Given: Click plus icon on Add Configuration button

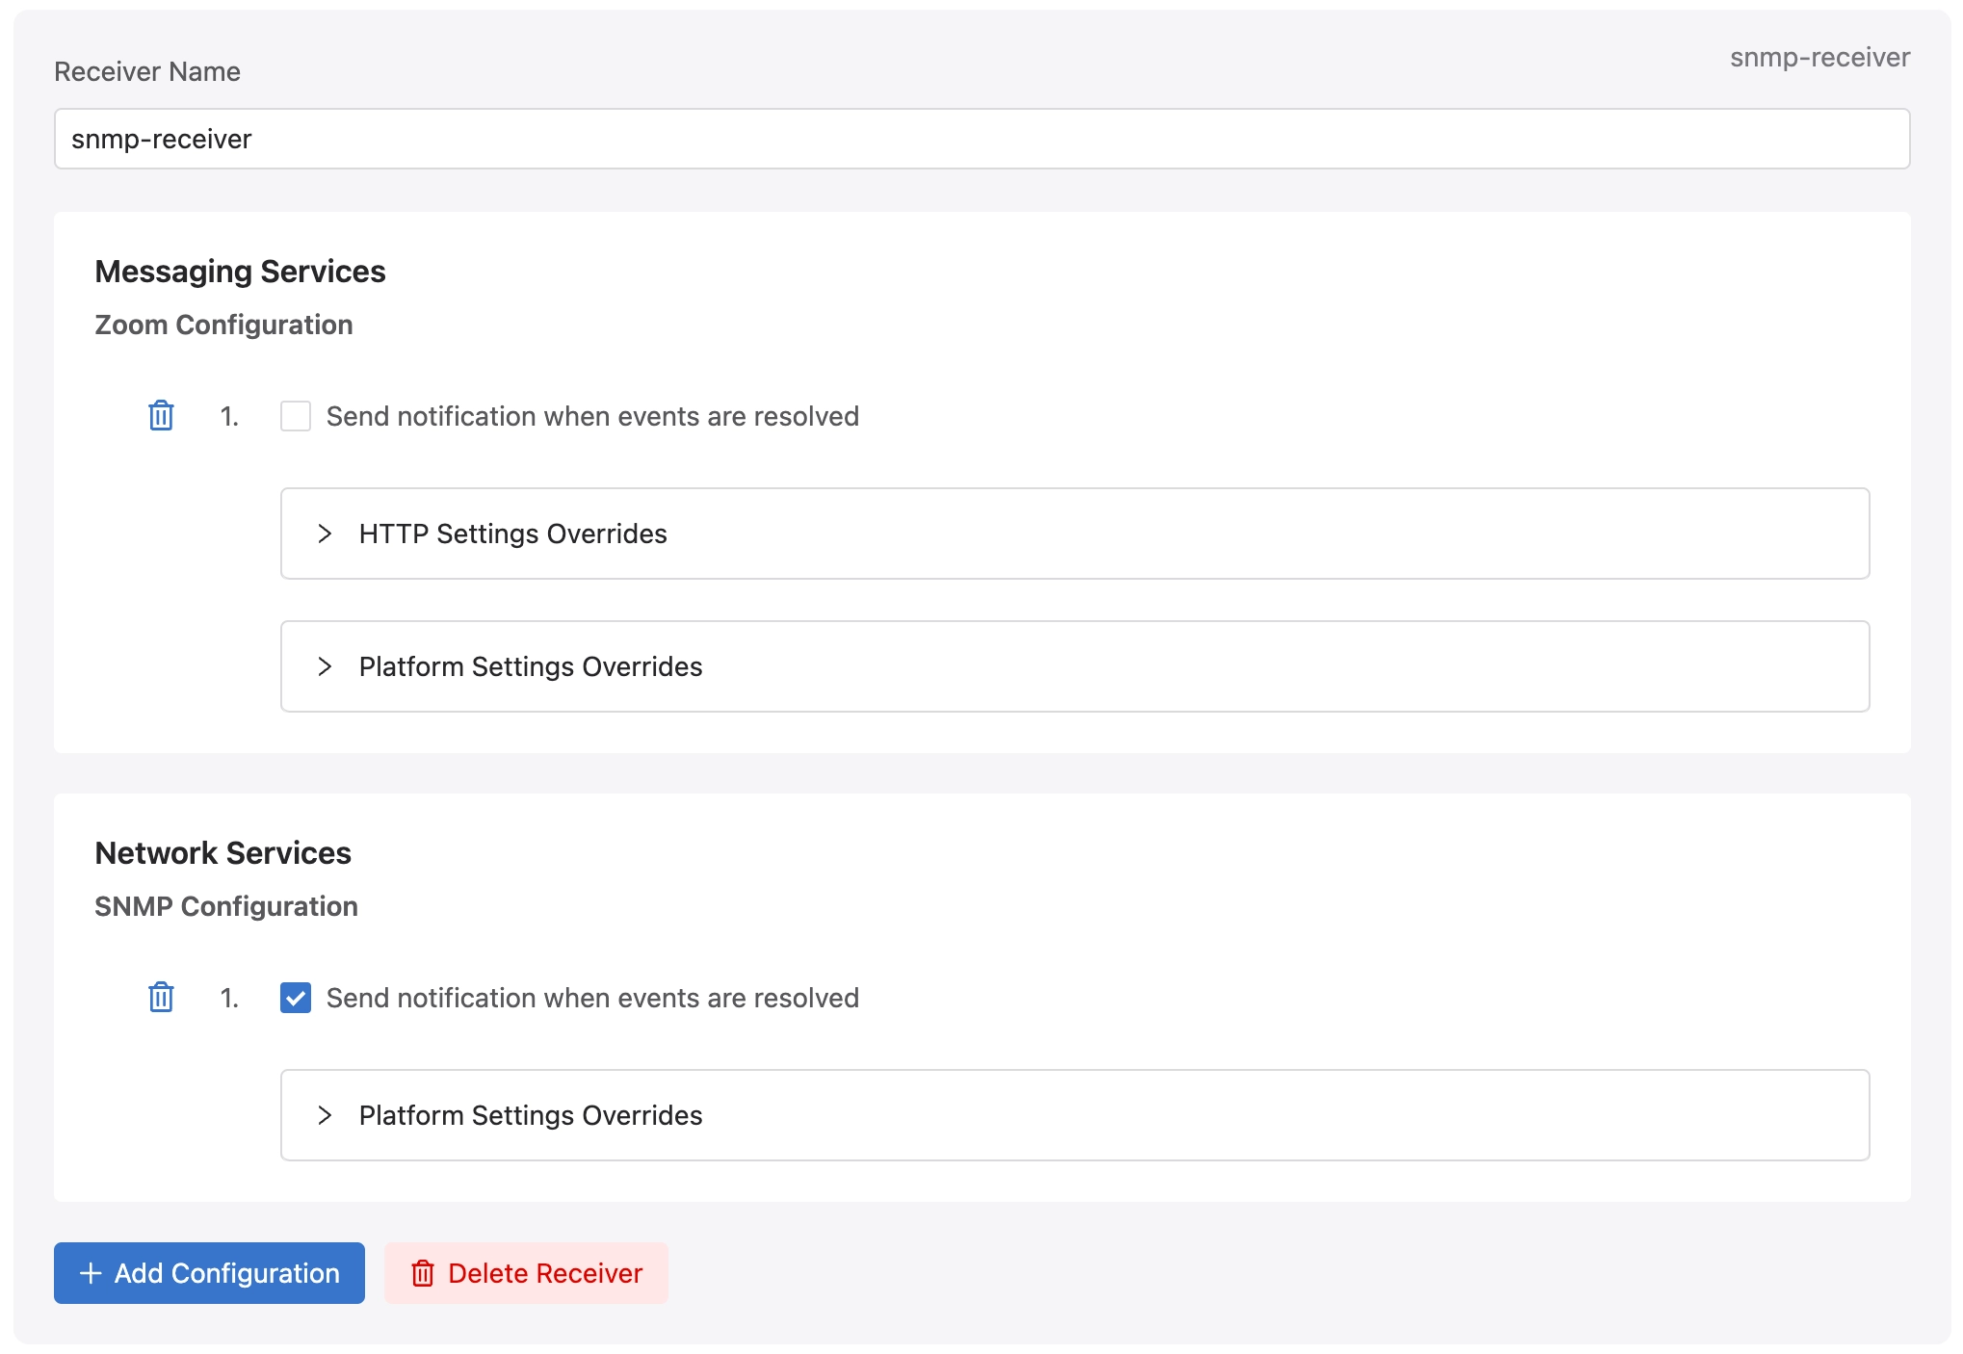Looking at the screenshot, I should pos(91,1273).
